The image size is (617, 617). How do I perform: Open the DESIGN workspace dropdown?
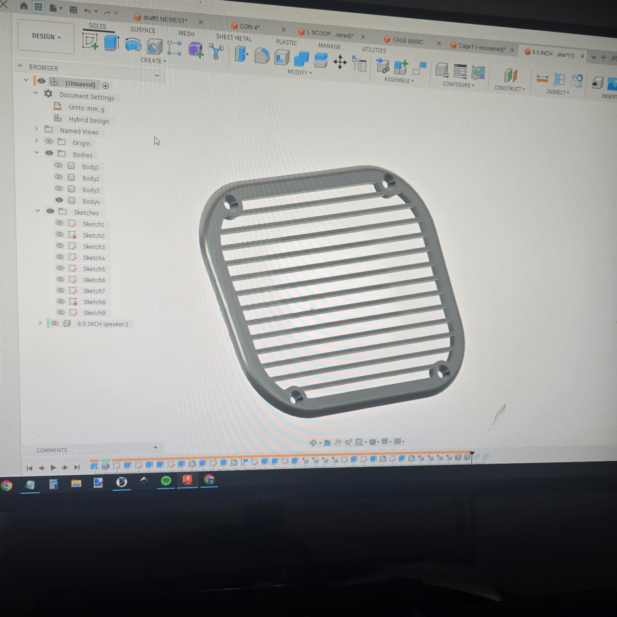pyautogui.click(x=46, y=36)
